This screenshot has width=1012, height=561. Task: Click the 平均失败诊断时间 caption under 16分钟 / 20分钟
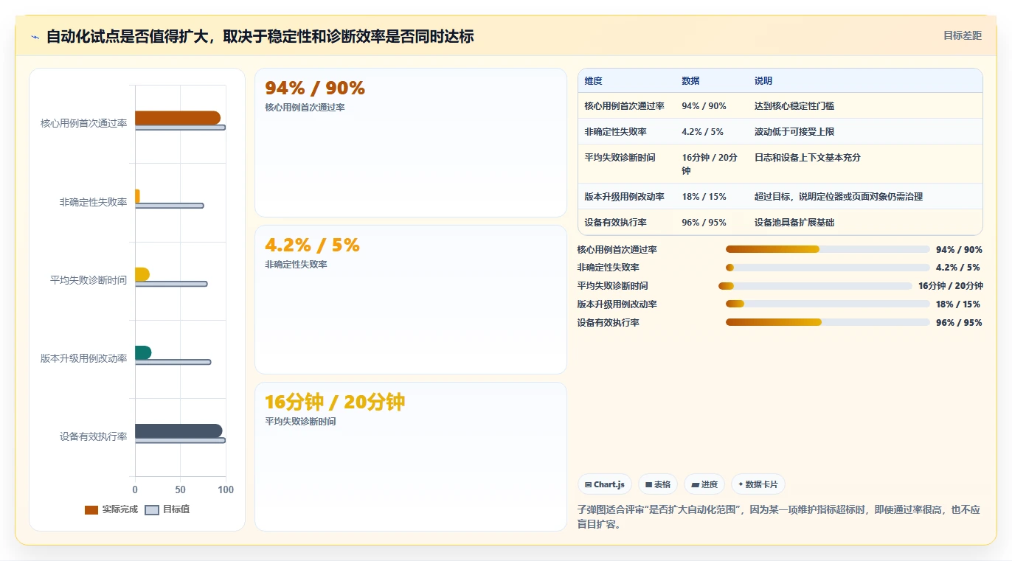pyautogui.click(x=300, y=422)
